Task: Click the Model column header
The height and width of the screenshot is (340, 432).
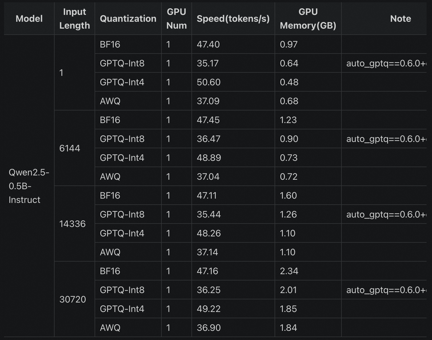Action: pyautogui.click(x=29, y=19)
